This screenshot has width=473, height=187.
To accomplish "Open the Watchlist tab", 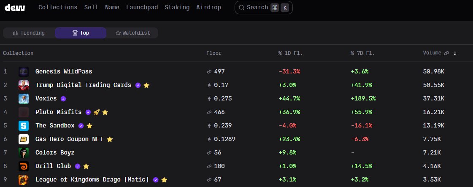I will [133, 33].
